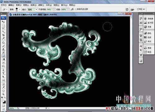Open the Swatches (色板) panel
The height and width of the screenshot is (112, 155).
(148, 37)
